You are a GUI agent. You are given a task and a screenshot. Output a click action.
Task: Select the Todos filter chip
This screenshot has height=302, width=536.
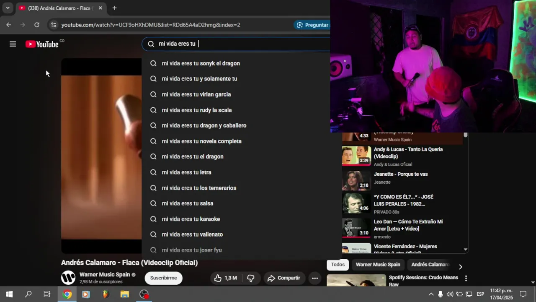coord(338,265)
